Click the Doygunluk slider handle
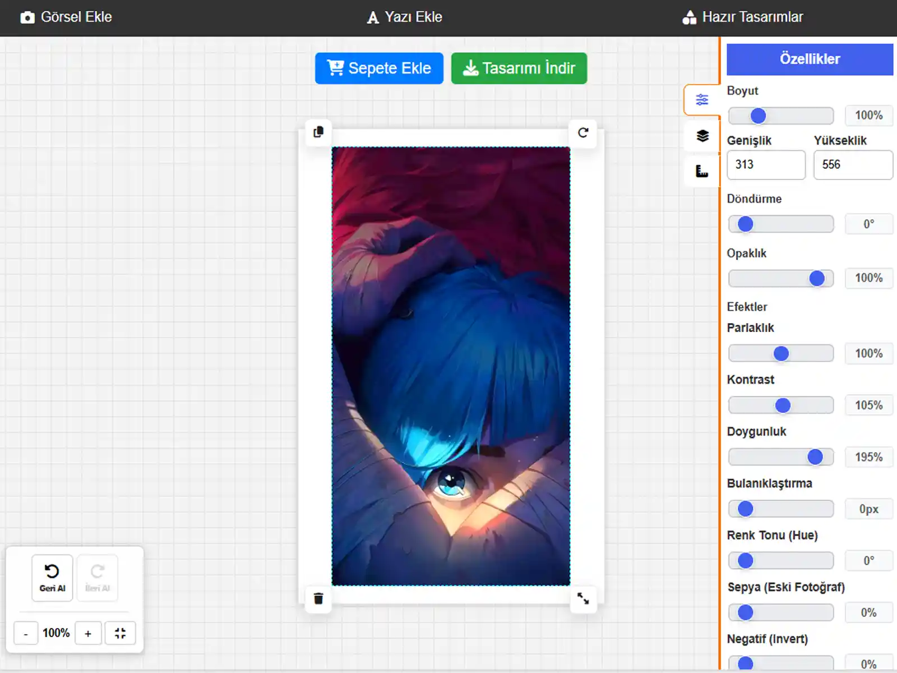Viewport: 897px width, 673px height. coord(815,457)
